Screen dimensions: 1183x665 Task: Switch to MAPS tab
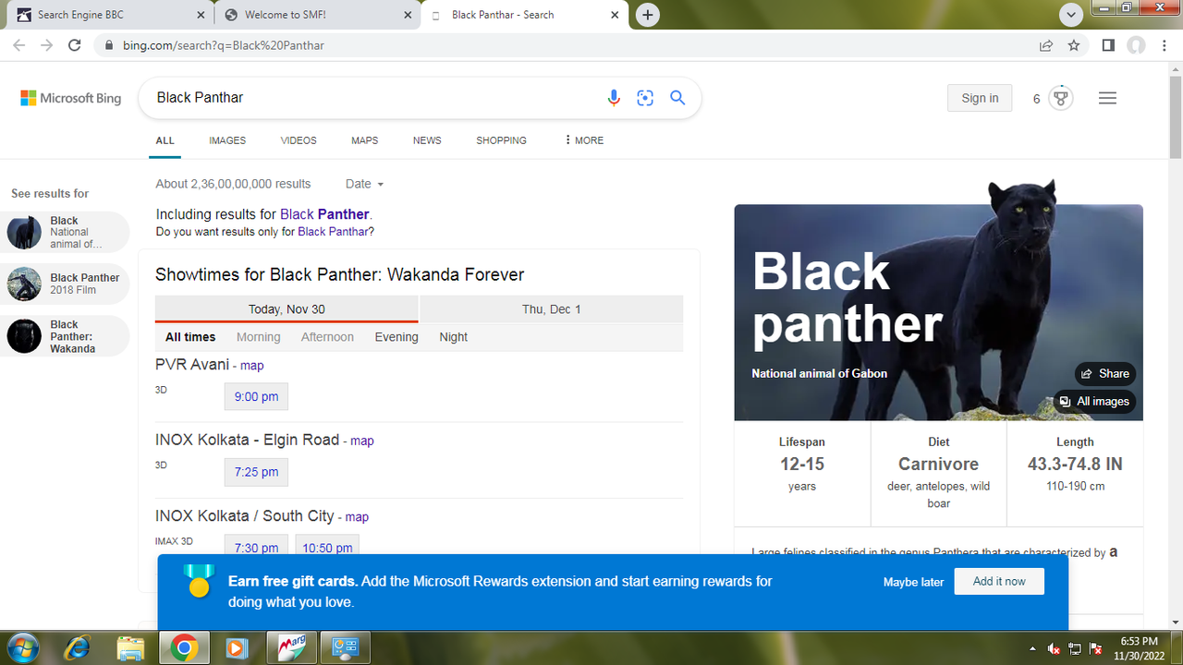pos(364,140)
